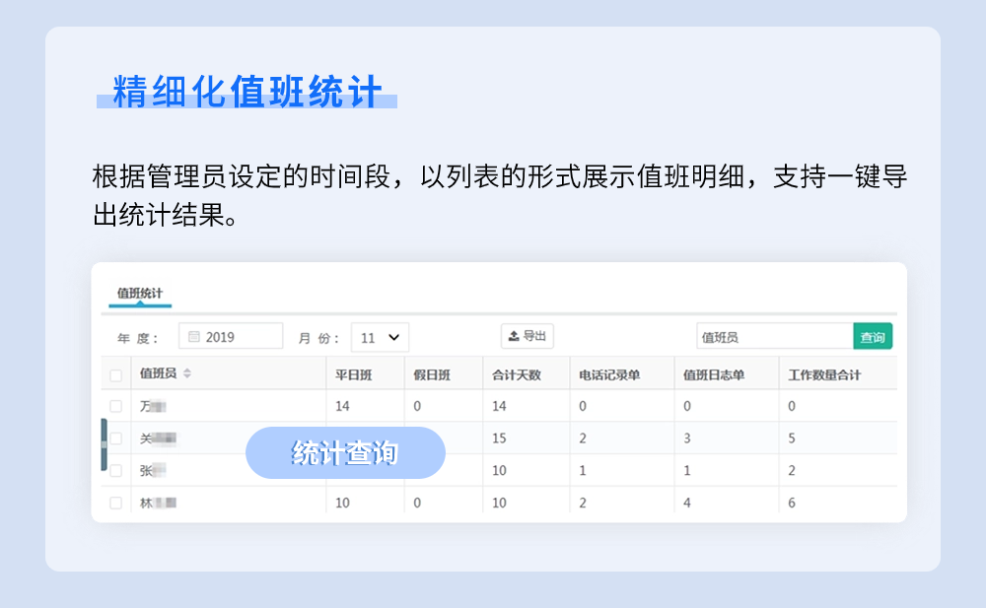
Task: Select the checkbox for the 张 row
Action: [116, 471]
